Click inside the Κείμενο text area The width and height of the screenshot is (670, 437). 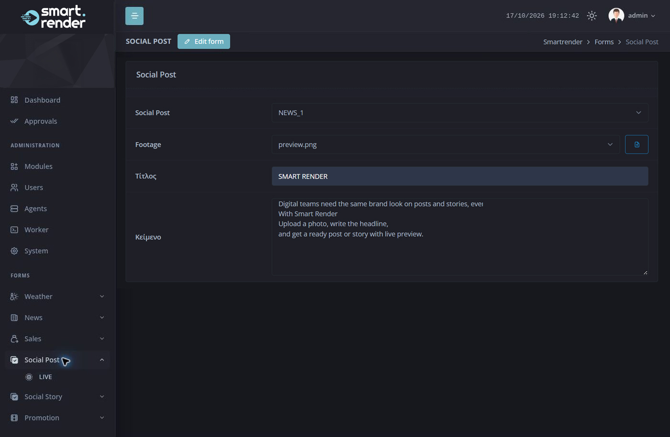coord(460,237)
